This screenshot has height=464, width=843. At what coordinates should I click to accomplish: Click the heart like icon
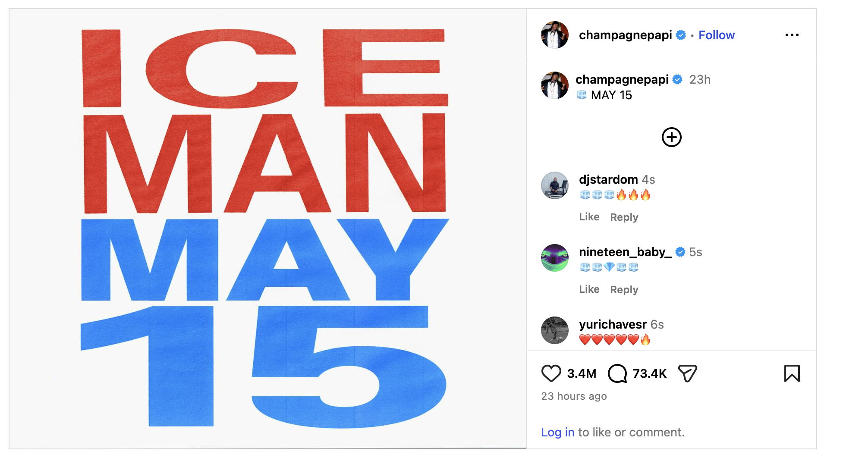click(551, 373)
